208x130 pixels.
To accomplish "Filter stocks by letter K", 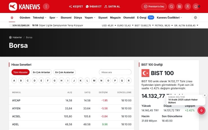I will (x=81, y=81).
